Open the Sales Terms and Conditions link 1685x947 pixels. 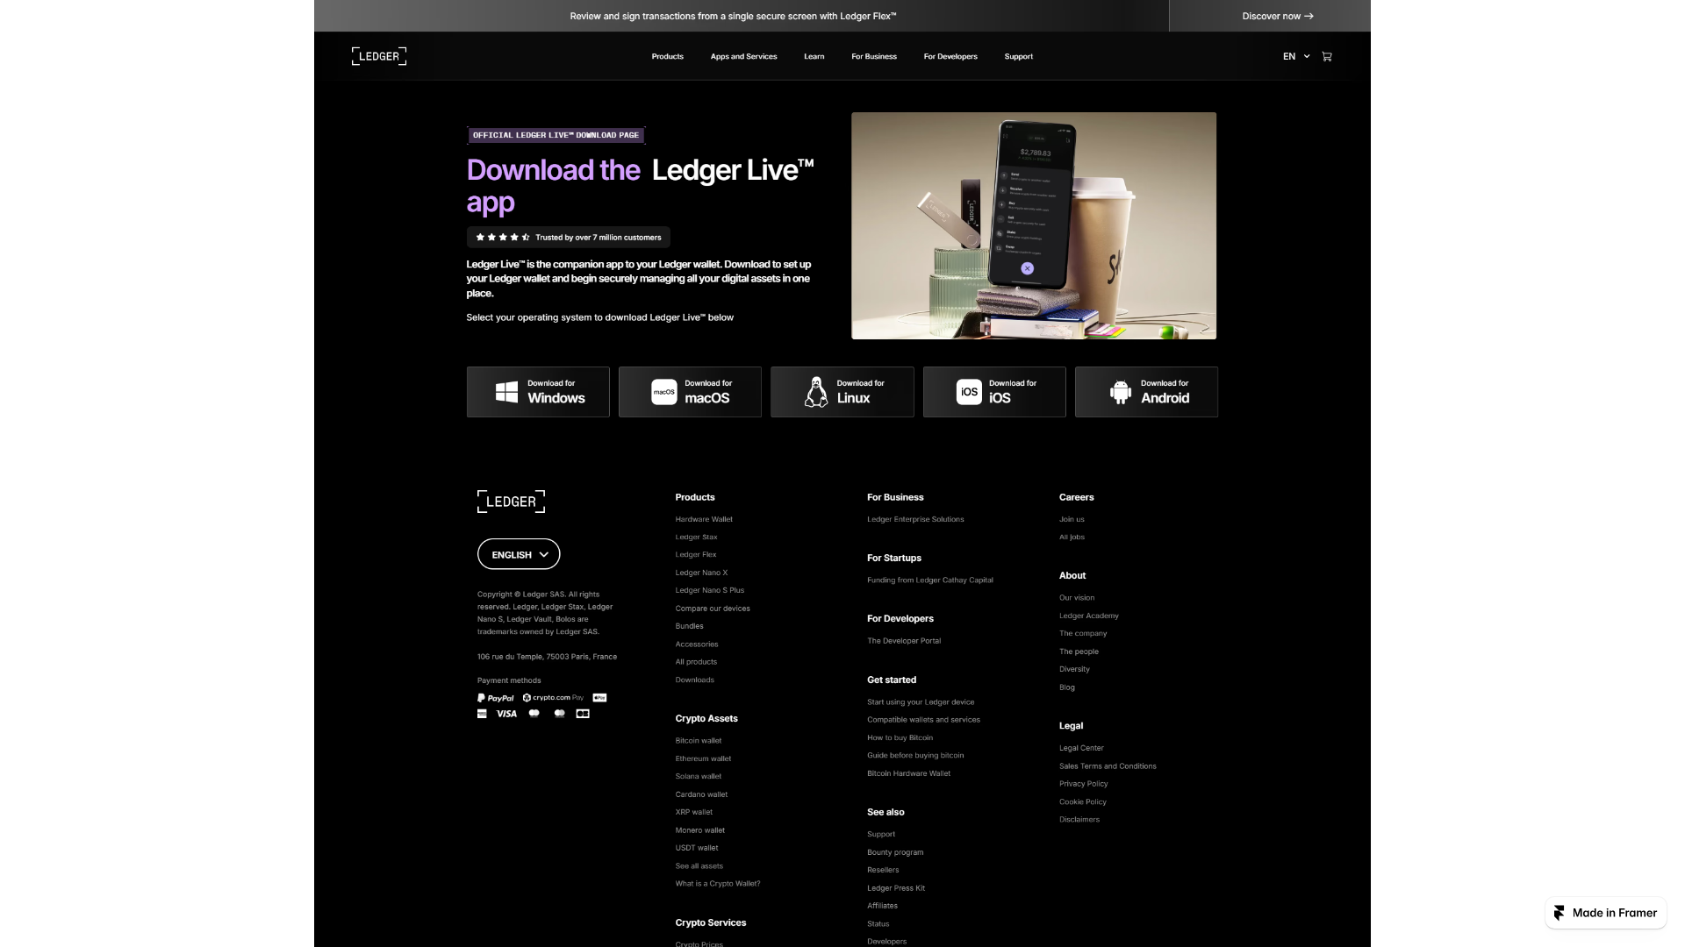[1108, 766]
